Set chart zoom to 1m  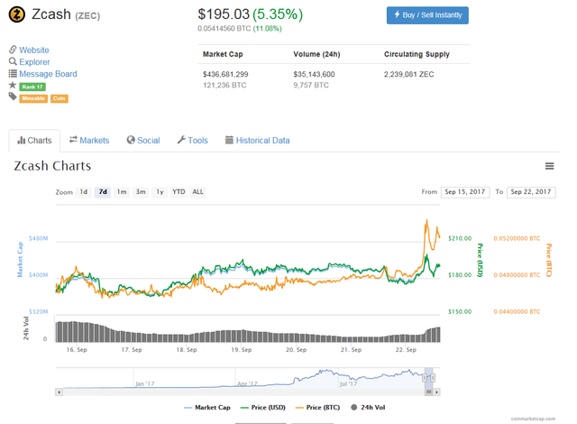coord(122,192)
